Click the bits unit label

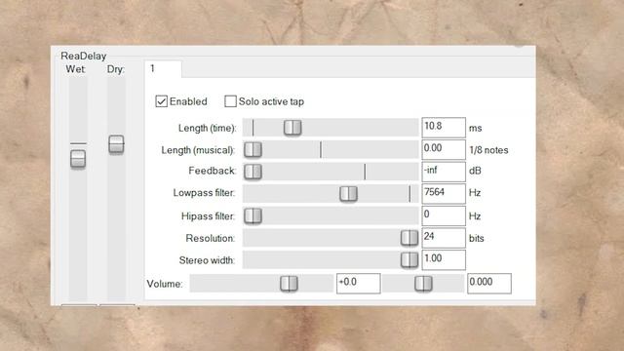point(477,238)
